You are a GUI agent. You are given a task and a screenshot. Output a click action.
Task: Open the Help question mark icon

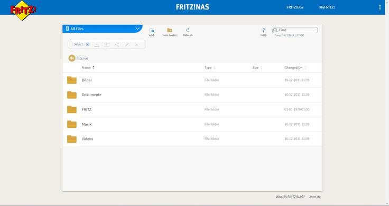(x=263, y=30)
